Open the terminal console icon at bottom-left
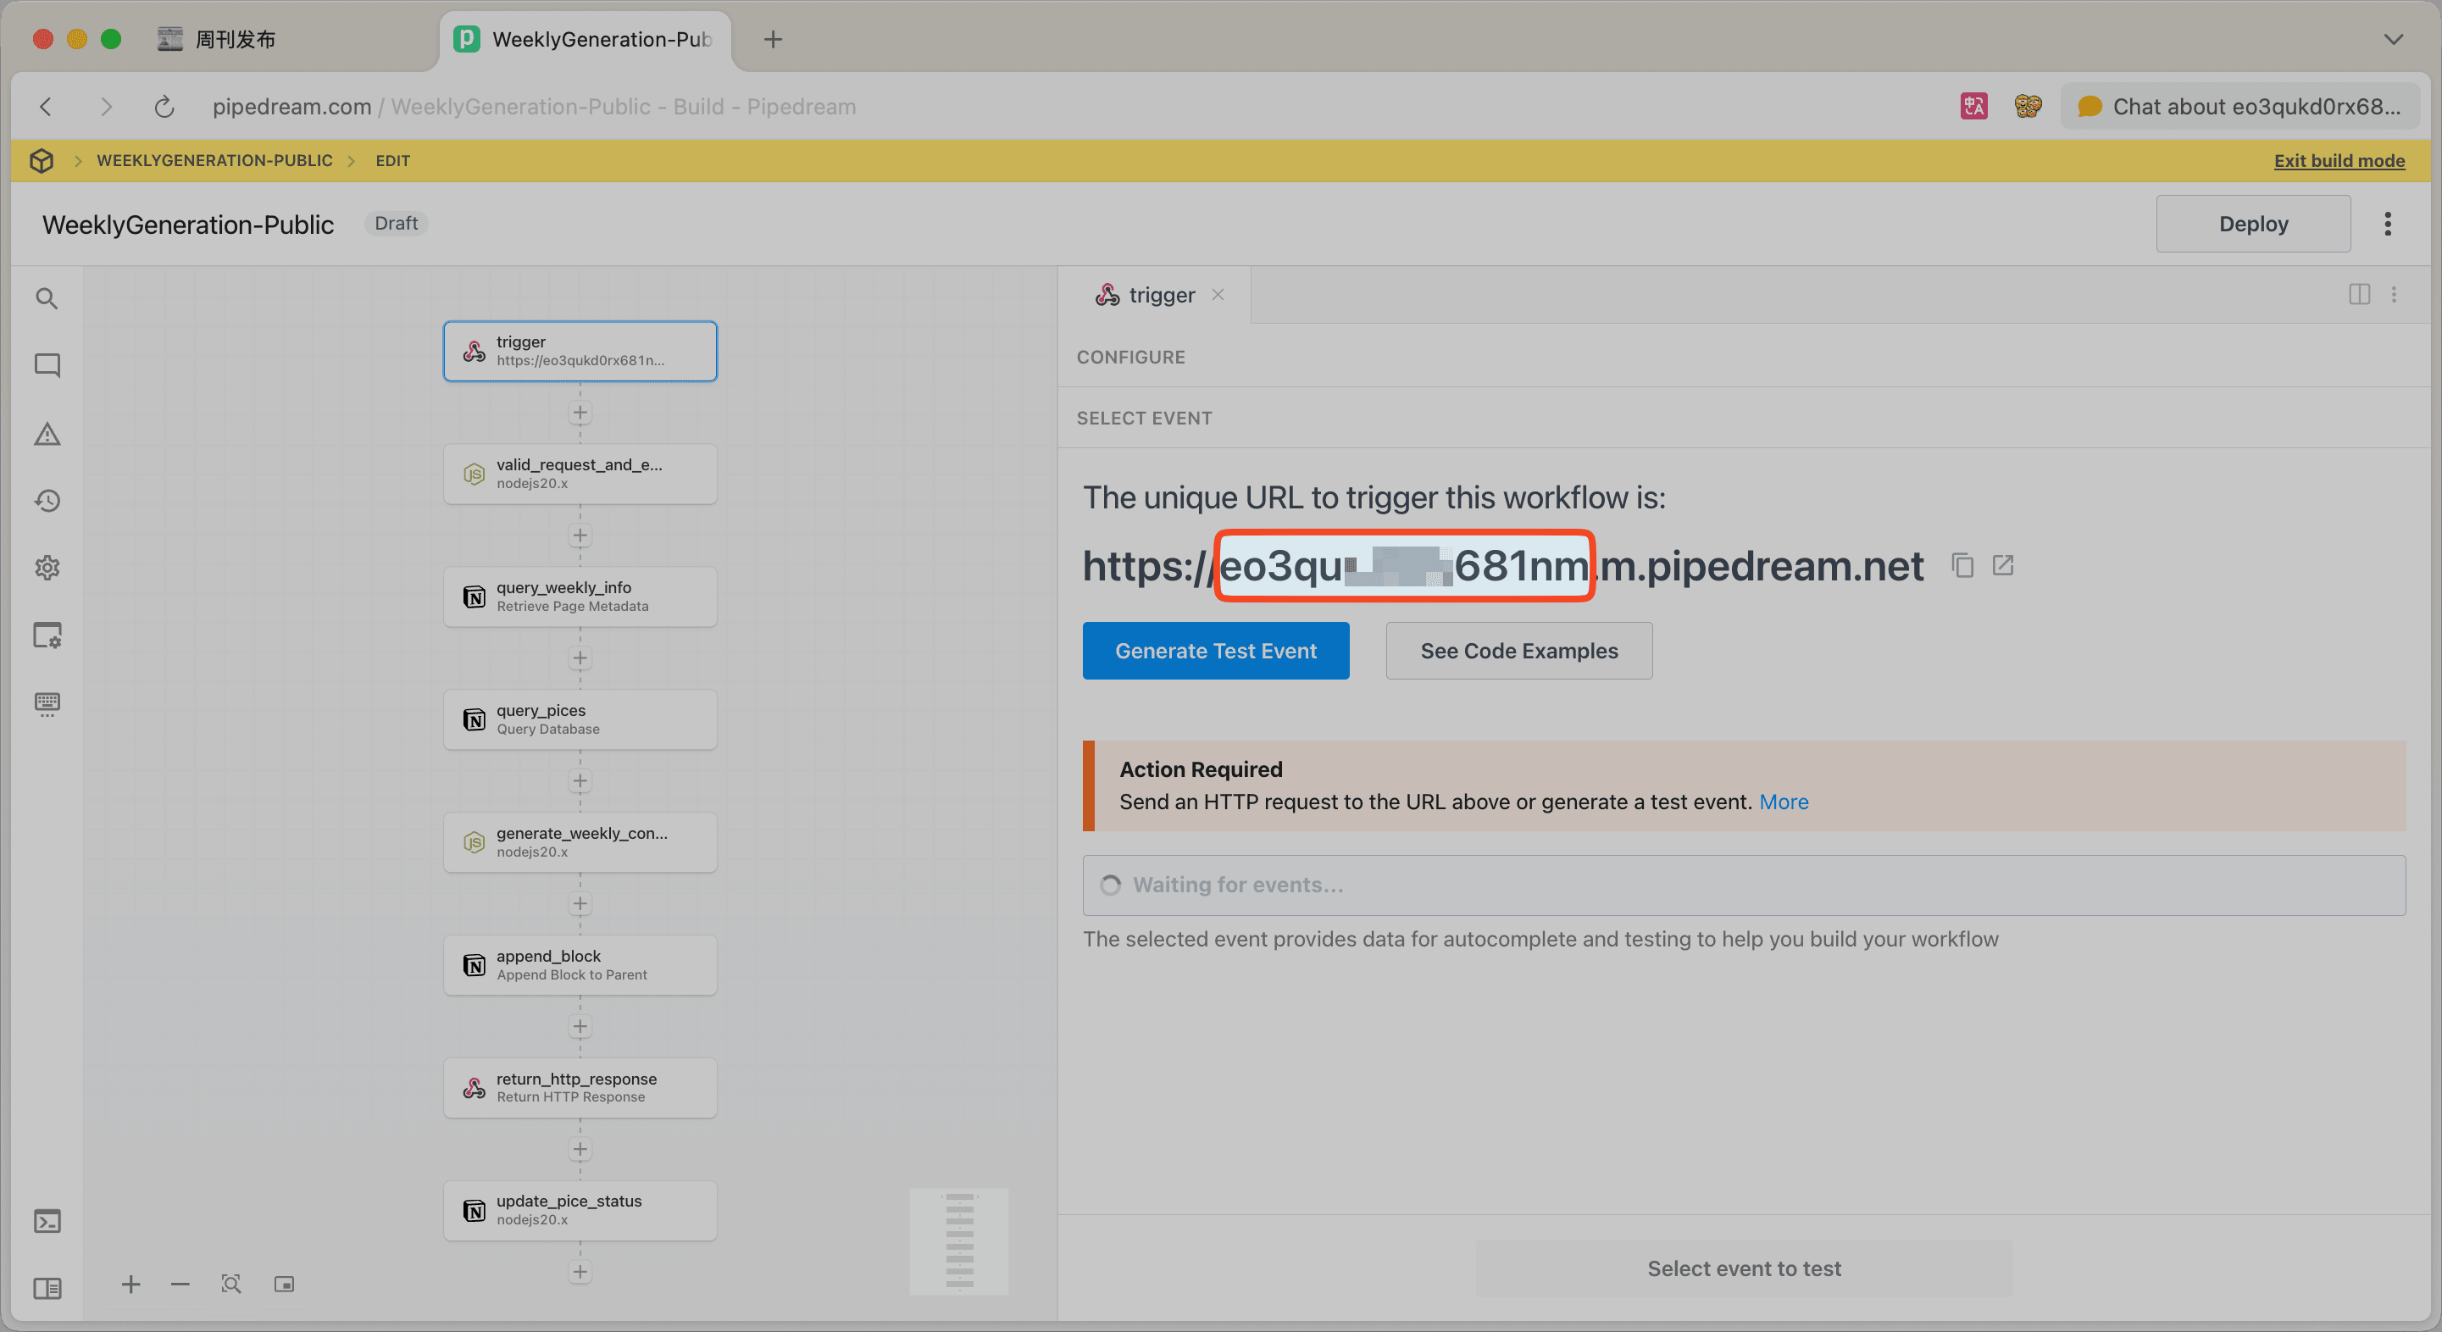 (x=47, y=1221)
